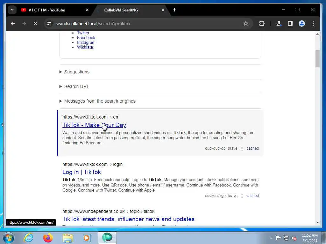The height and width of the screenshot is (244, 326).
Task: Select the CollabVM SearXNG tab
Action: tap(121, 10)
